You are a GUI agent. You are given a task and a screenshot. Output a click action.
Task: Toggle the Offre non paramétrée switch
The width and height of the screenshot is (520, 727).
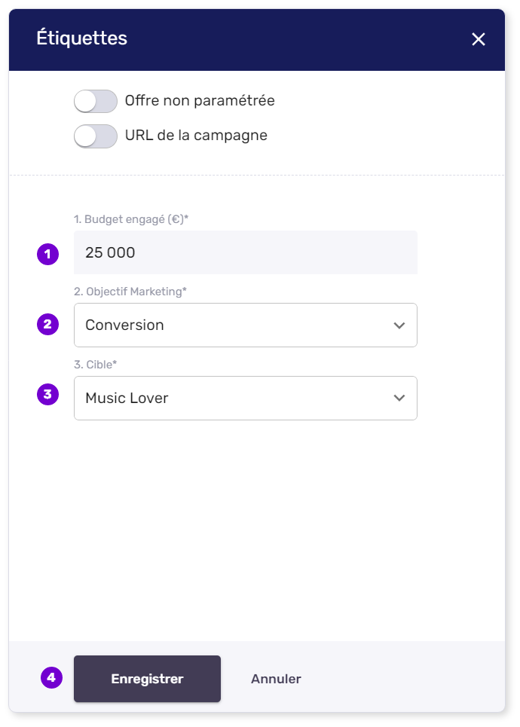[x=96, y=101]
